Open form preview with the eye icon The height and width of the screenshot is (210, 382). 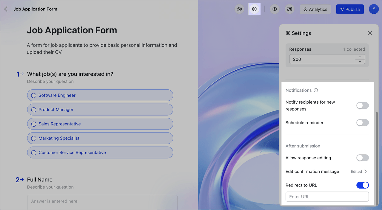(x=275, y=9)
